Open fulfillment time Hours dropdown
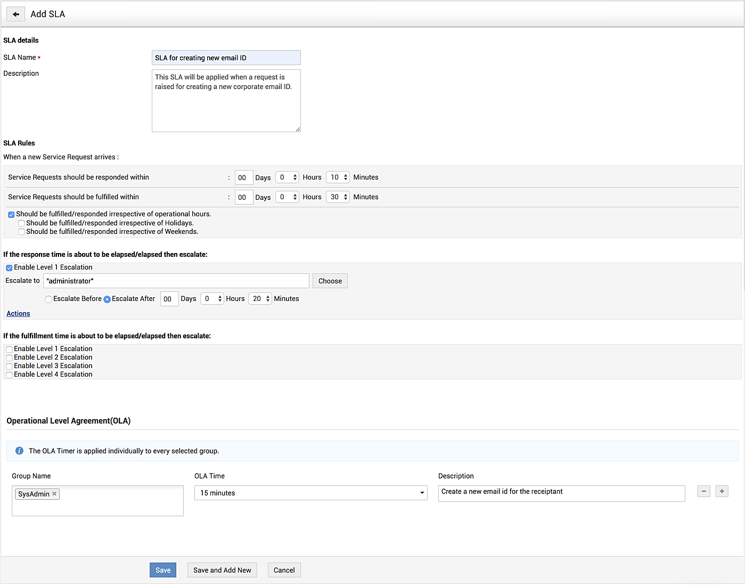Image resolution: width=745 pixels, height=585 pixels. [x=287, y=197]
